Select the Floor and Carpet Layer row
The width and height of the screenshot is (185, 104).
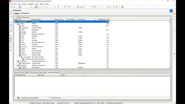(x=62, y=42)
